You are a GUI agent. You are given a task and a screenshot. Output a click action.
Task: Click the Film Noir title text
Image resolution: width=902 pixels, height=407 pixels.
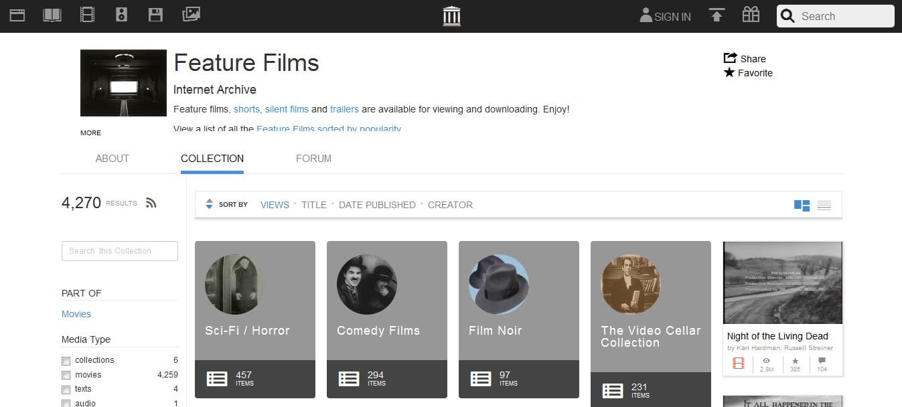point(496,331)
